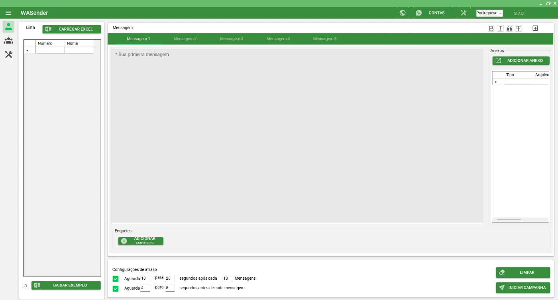Switch to the Mensagem 2 tab
Screen dimensions: 558x300
185,39
